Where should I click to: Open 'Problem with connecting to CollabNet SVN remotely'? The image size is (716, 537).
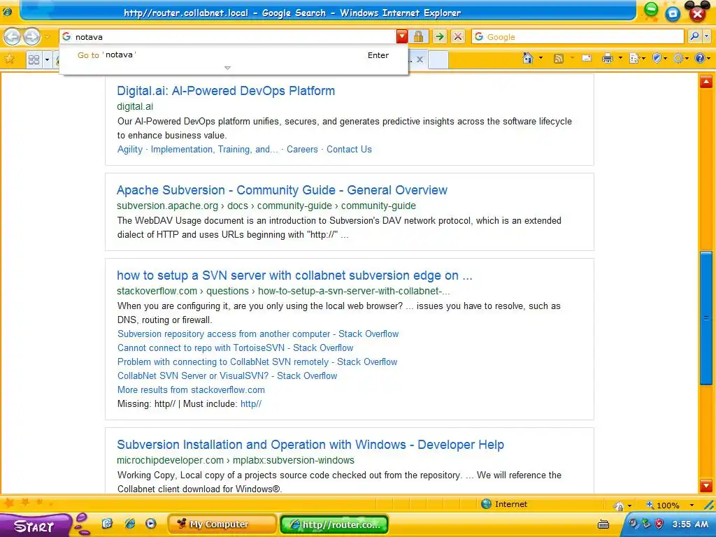(257, 362)
